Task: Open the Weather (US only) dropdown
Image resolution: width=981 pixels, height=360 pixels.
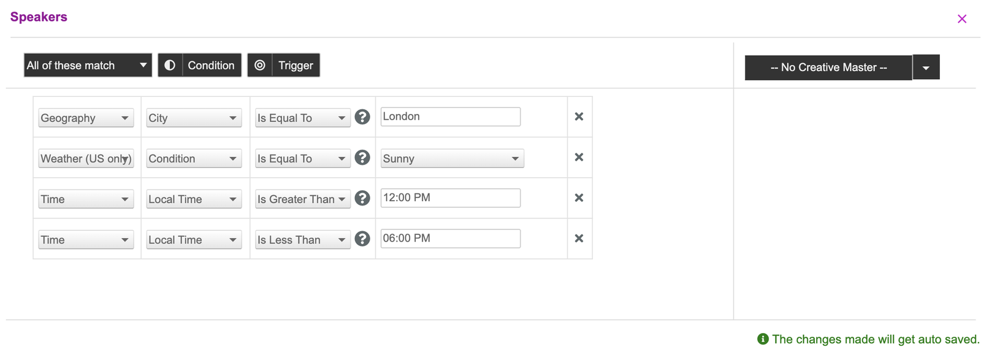Action: click(x=86, y=158)
